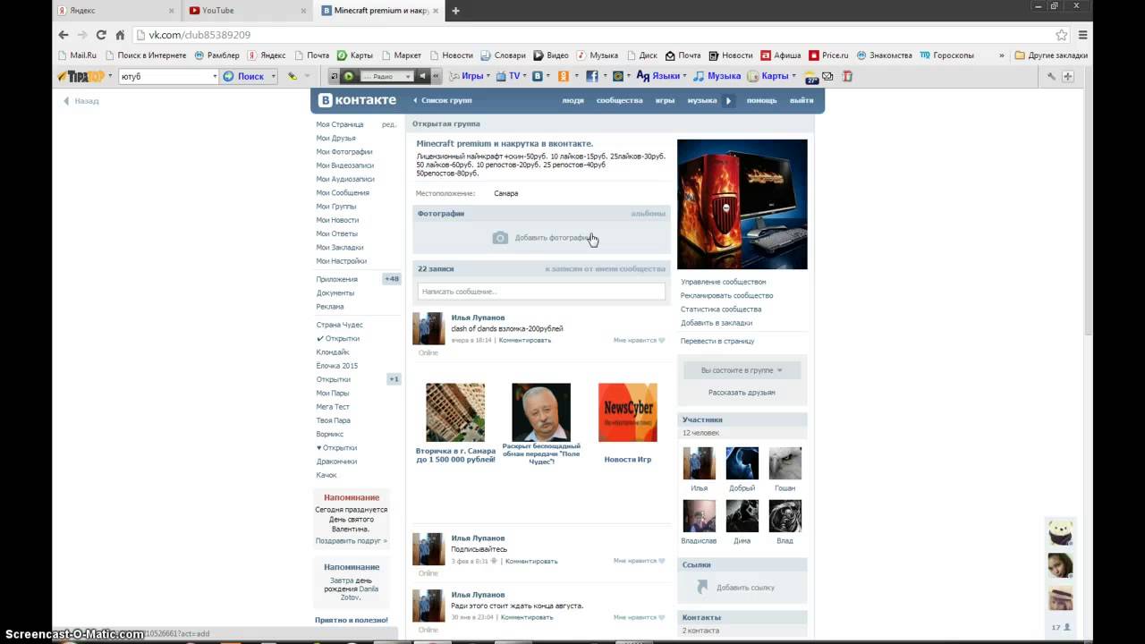Screen dimensions: 1145x644
Task: Click the VKontakte logo
Action: pos(357,100)
